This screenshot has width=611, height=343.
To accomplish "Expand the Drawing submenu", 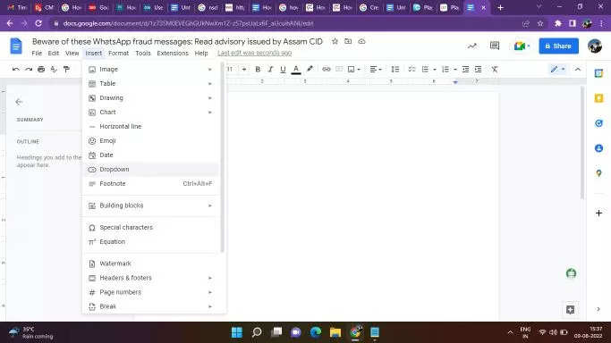I will point(151,98).
